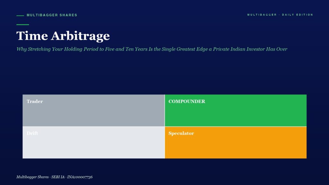Click the faint "Drift" label in the matrix

pos(32,133)
